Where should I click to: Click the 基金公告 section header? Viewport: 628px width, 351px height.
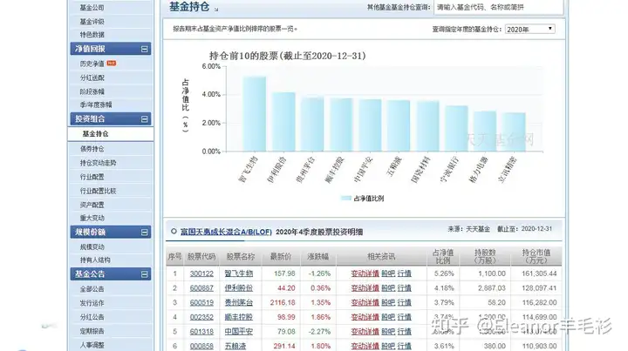click(111, 273)
